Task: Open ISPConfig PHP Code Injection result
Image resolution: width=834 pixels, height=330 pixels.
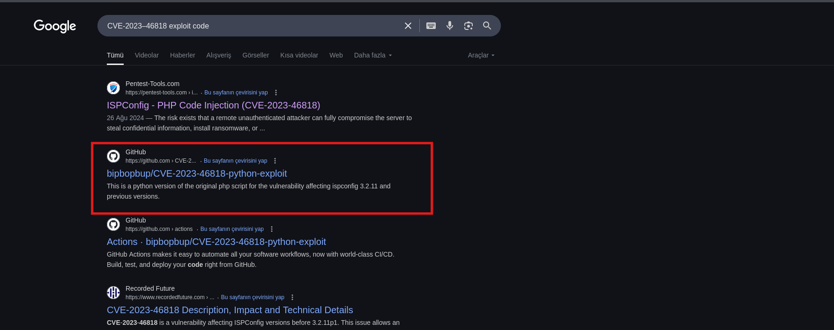Action: [213, 105]
